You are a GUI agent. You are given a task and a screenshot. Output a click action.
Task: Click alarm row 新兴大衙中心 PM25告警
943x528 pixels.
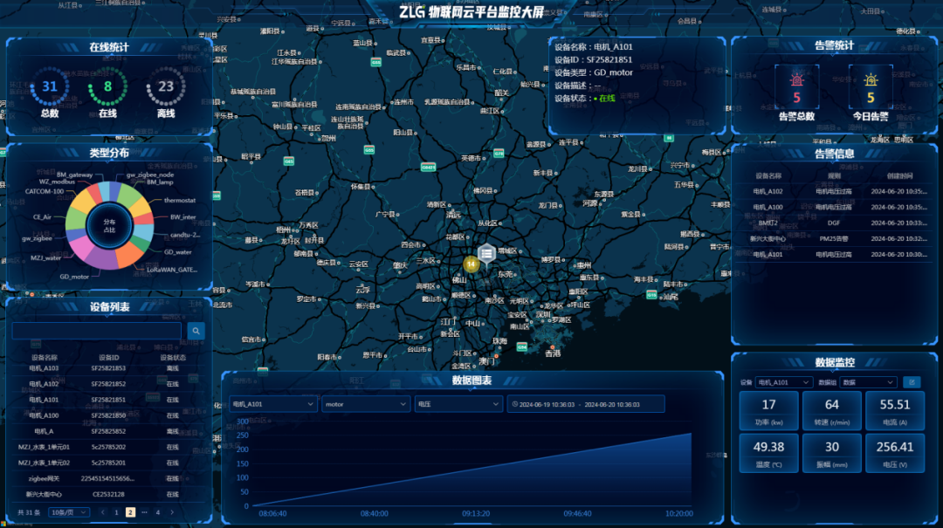[834, 239]
